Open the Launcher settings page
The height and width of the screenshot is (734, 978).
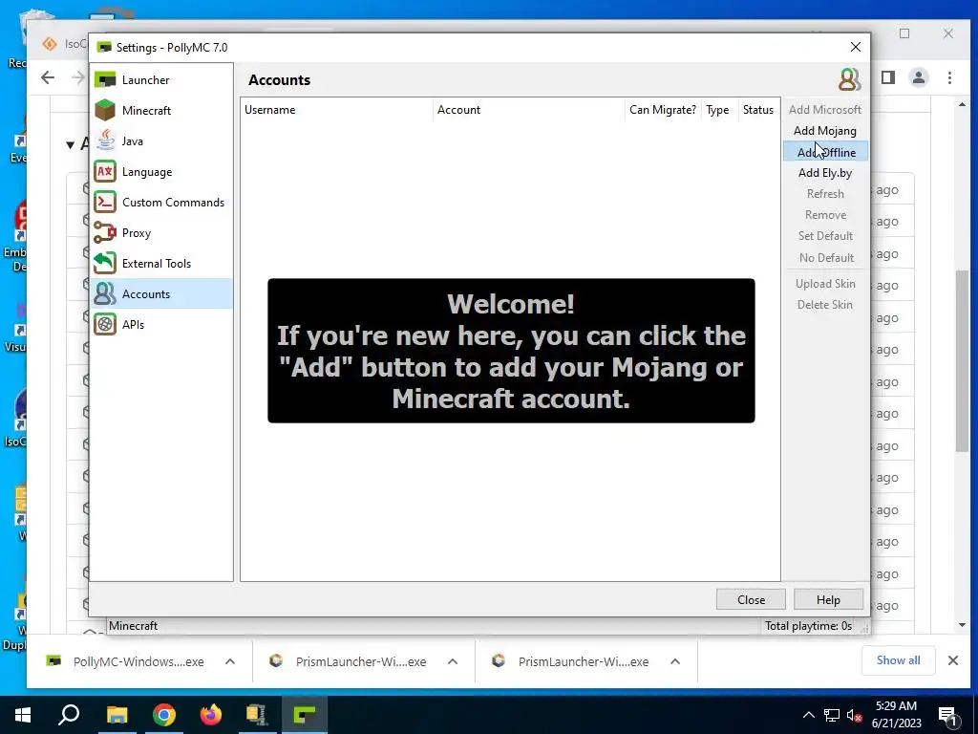click(161, 80)
